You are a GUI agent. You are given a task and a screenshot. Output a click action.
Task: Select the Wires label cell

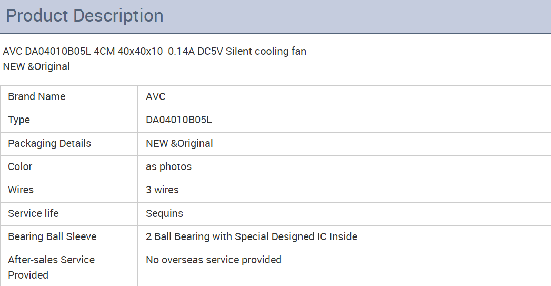pyautogui.click(x=69, y=190)
